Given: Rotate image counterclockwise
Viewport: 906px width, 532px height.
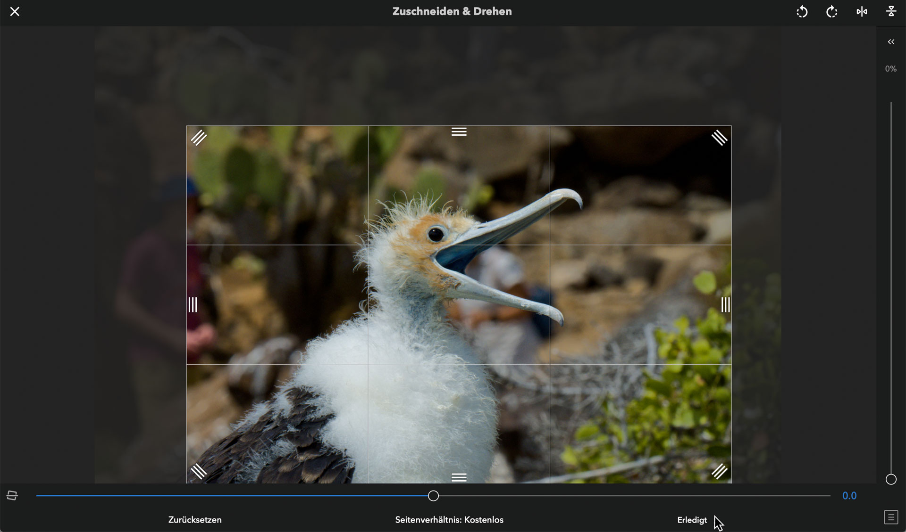Looking at the screenshot, I should [x=802, y=11].
